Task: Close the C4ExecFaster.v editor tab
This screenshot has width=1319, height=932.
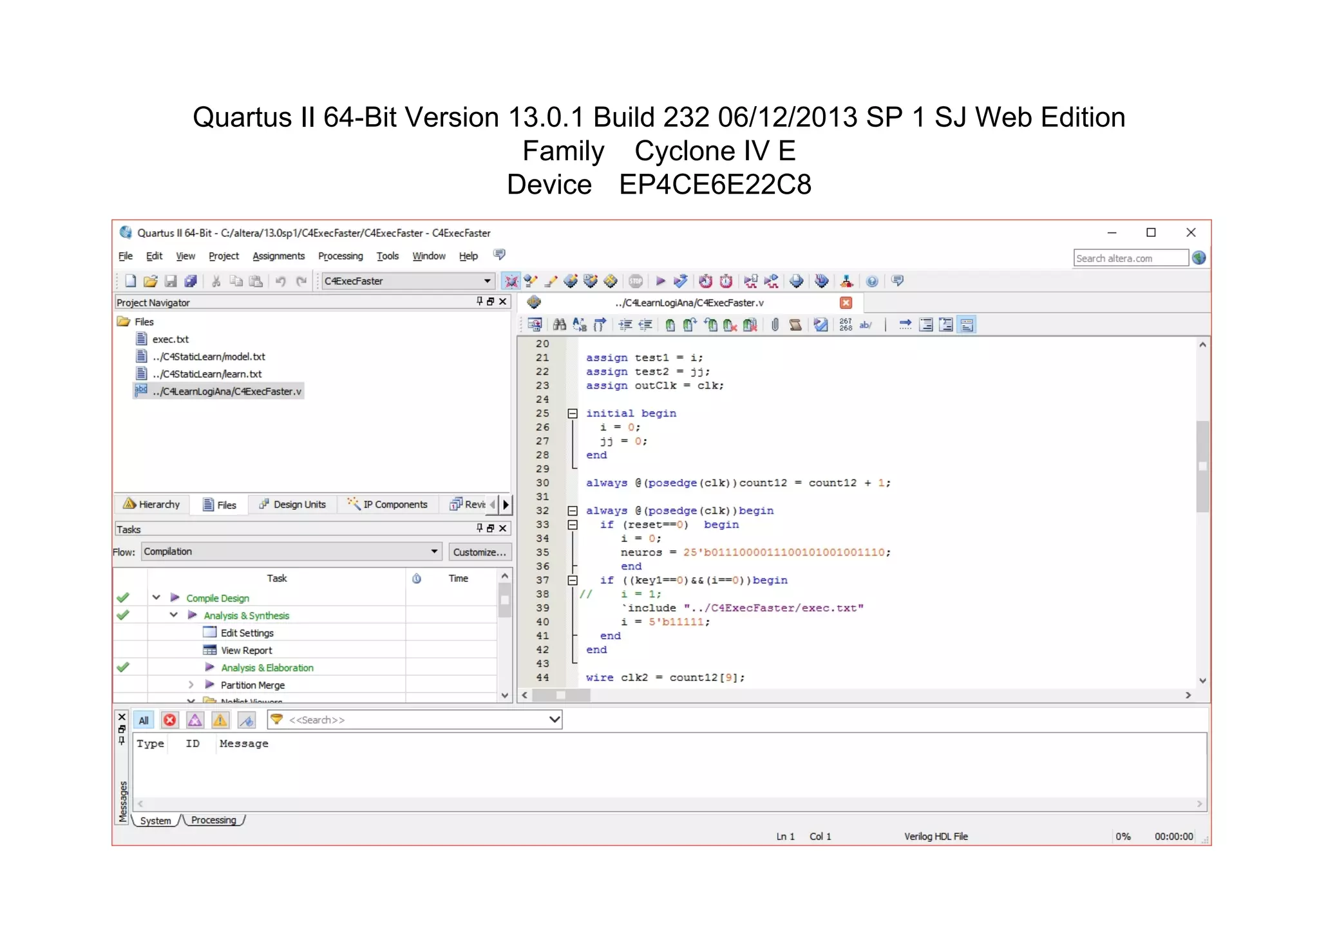Action: tap(846, 303)
